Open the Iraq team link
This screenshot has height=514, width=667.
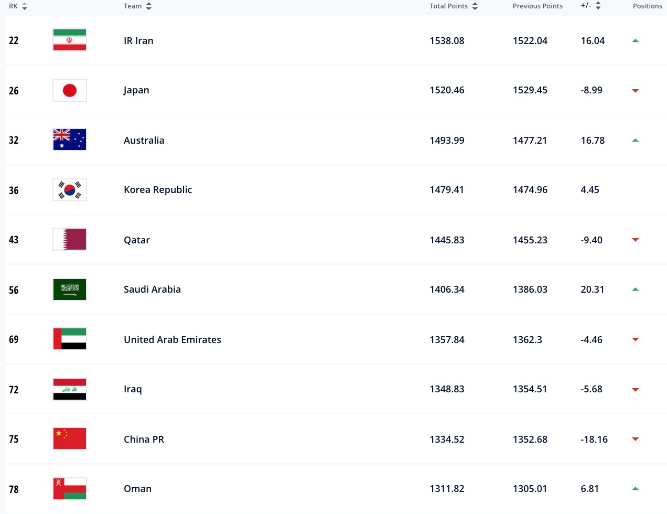(133, 389)
